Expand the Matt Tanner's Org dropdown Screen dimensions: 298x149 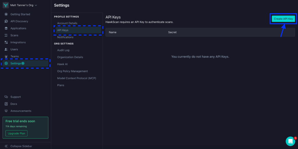36,5
